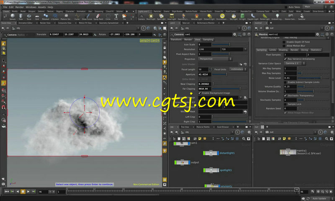The width and height of the screenshot is (335, 201).
Task: Add a Spot Light from shelf
Action: pyautogui.click(x=161, y=17)
